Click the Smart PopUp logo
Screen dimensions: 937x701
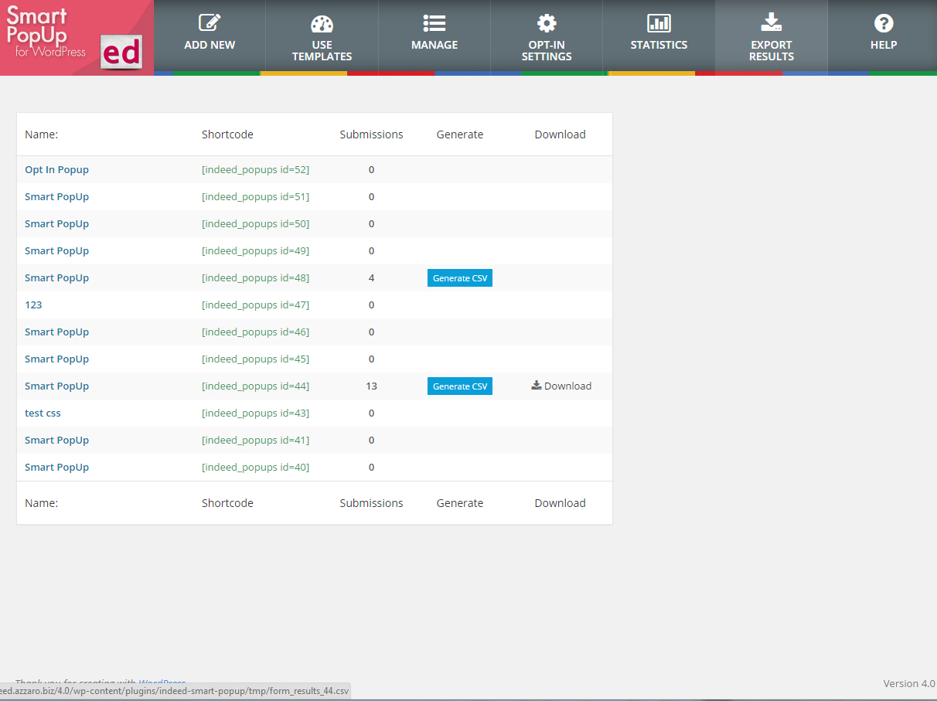(77, 37)
